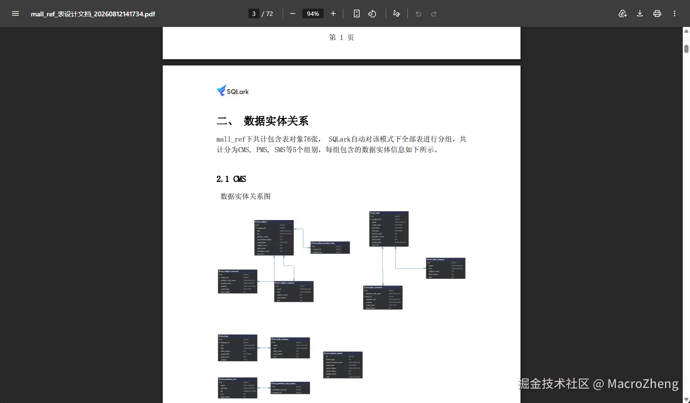Image resolution: width=690 pixels, height=403 pixels.
Task: Zoom in on the PDF
Action: tap(333, 13)
